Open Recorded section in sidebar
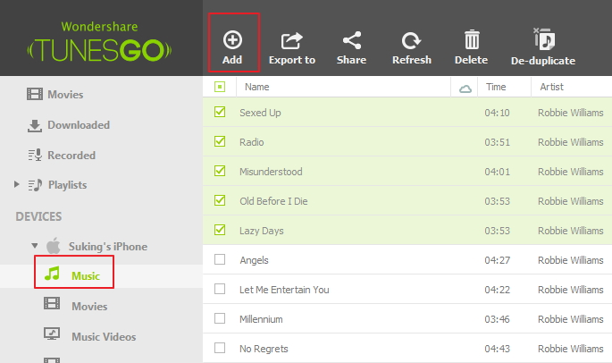 [71, 156]
